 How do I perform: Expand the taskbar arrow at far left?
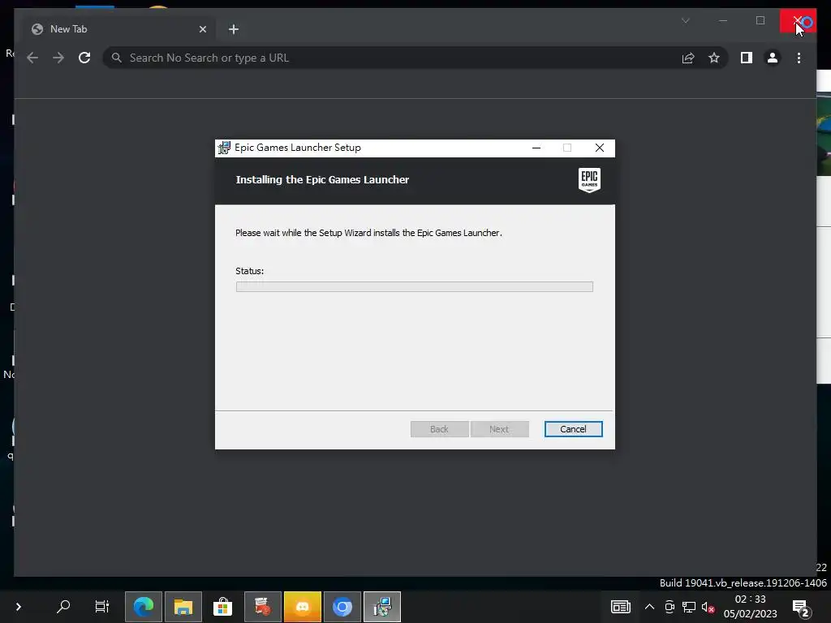tap(19, 607)
